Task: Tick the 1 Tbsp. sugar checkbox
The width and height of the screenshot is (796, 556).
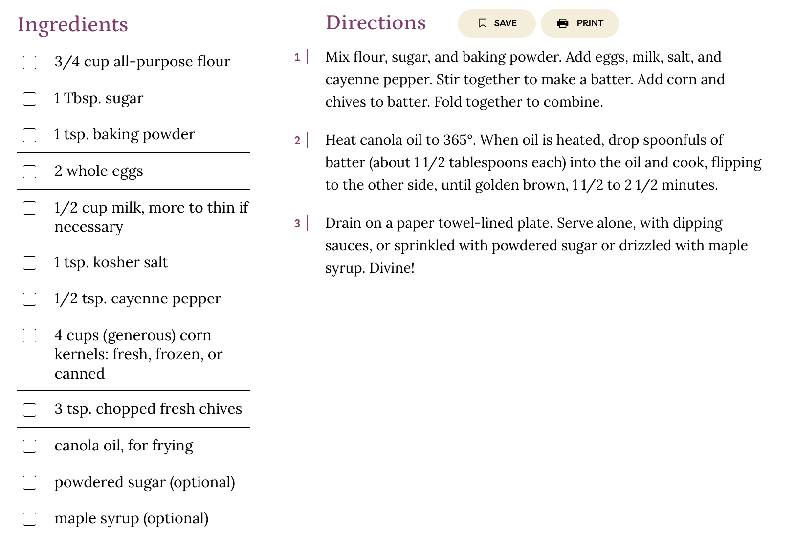Action: [30, 99]
